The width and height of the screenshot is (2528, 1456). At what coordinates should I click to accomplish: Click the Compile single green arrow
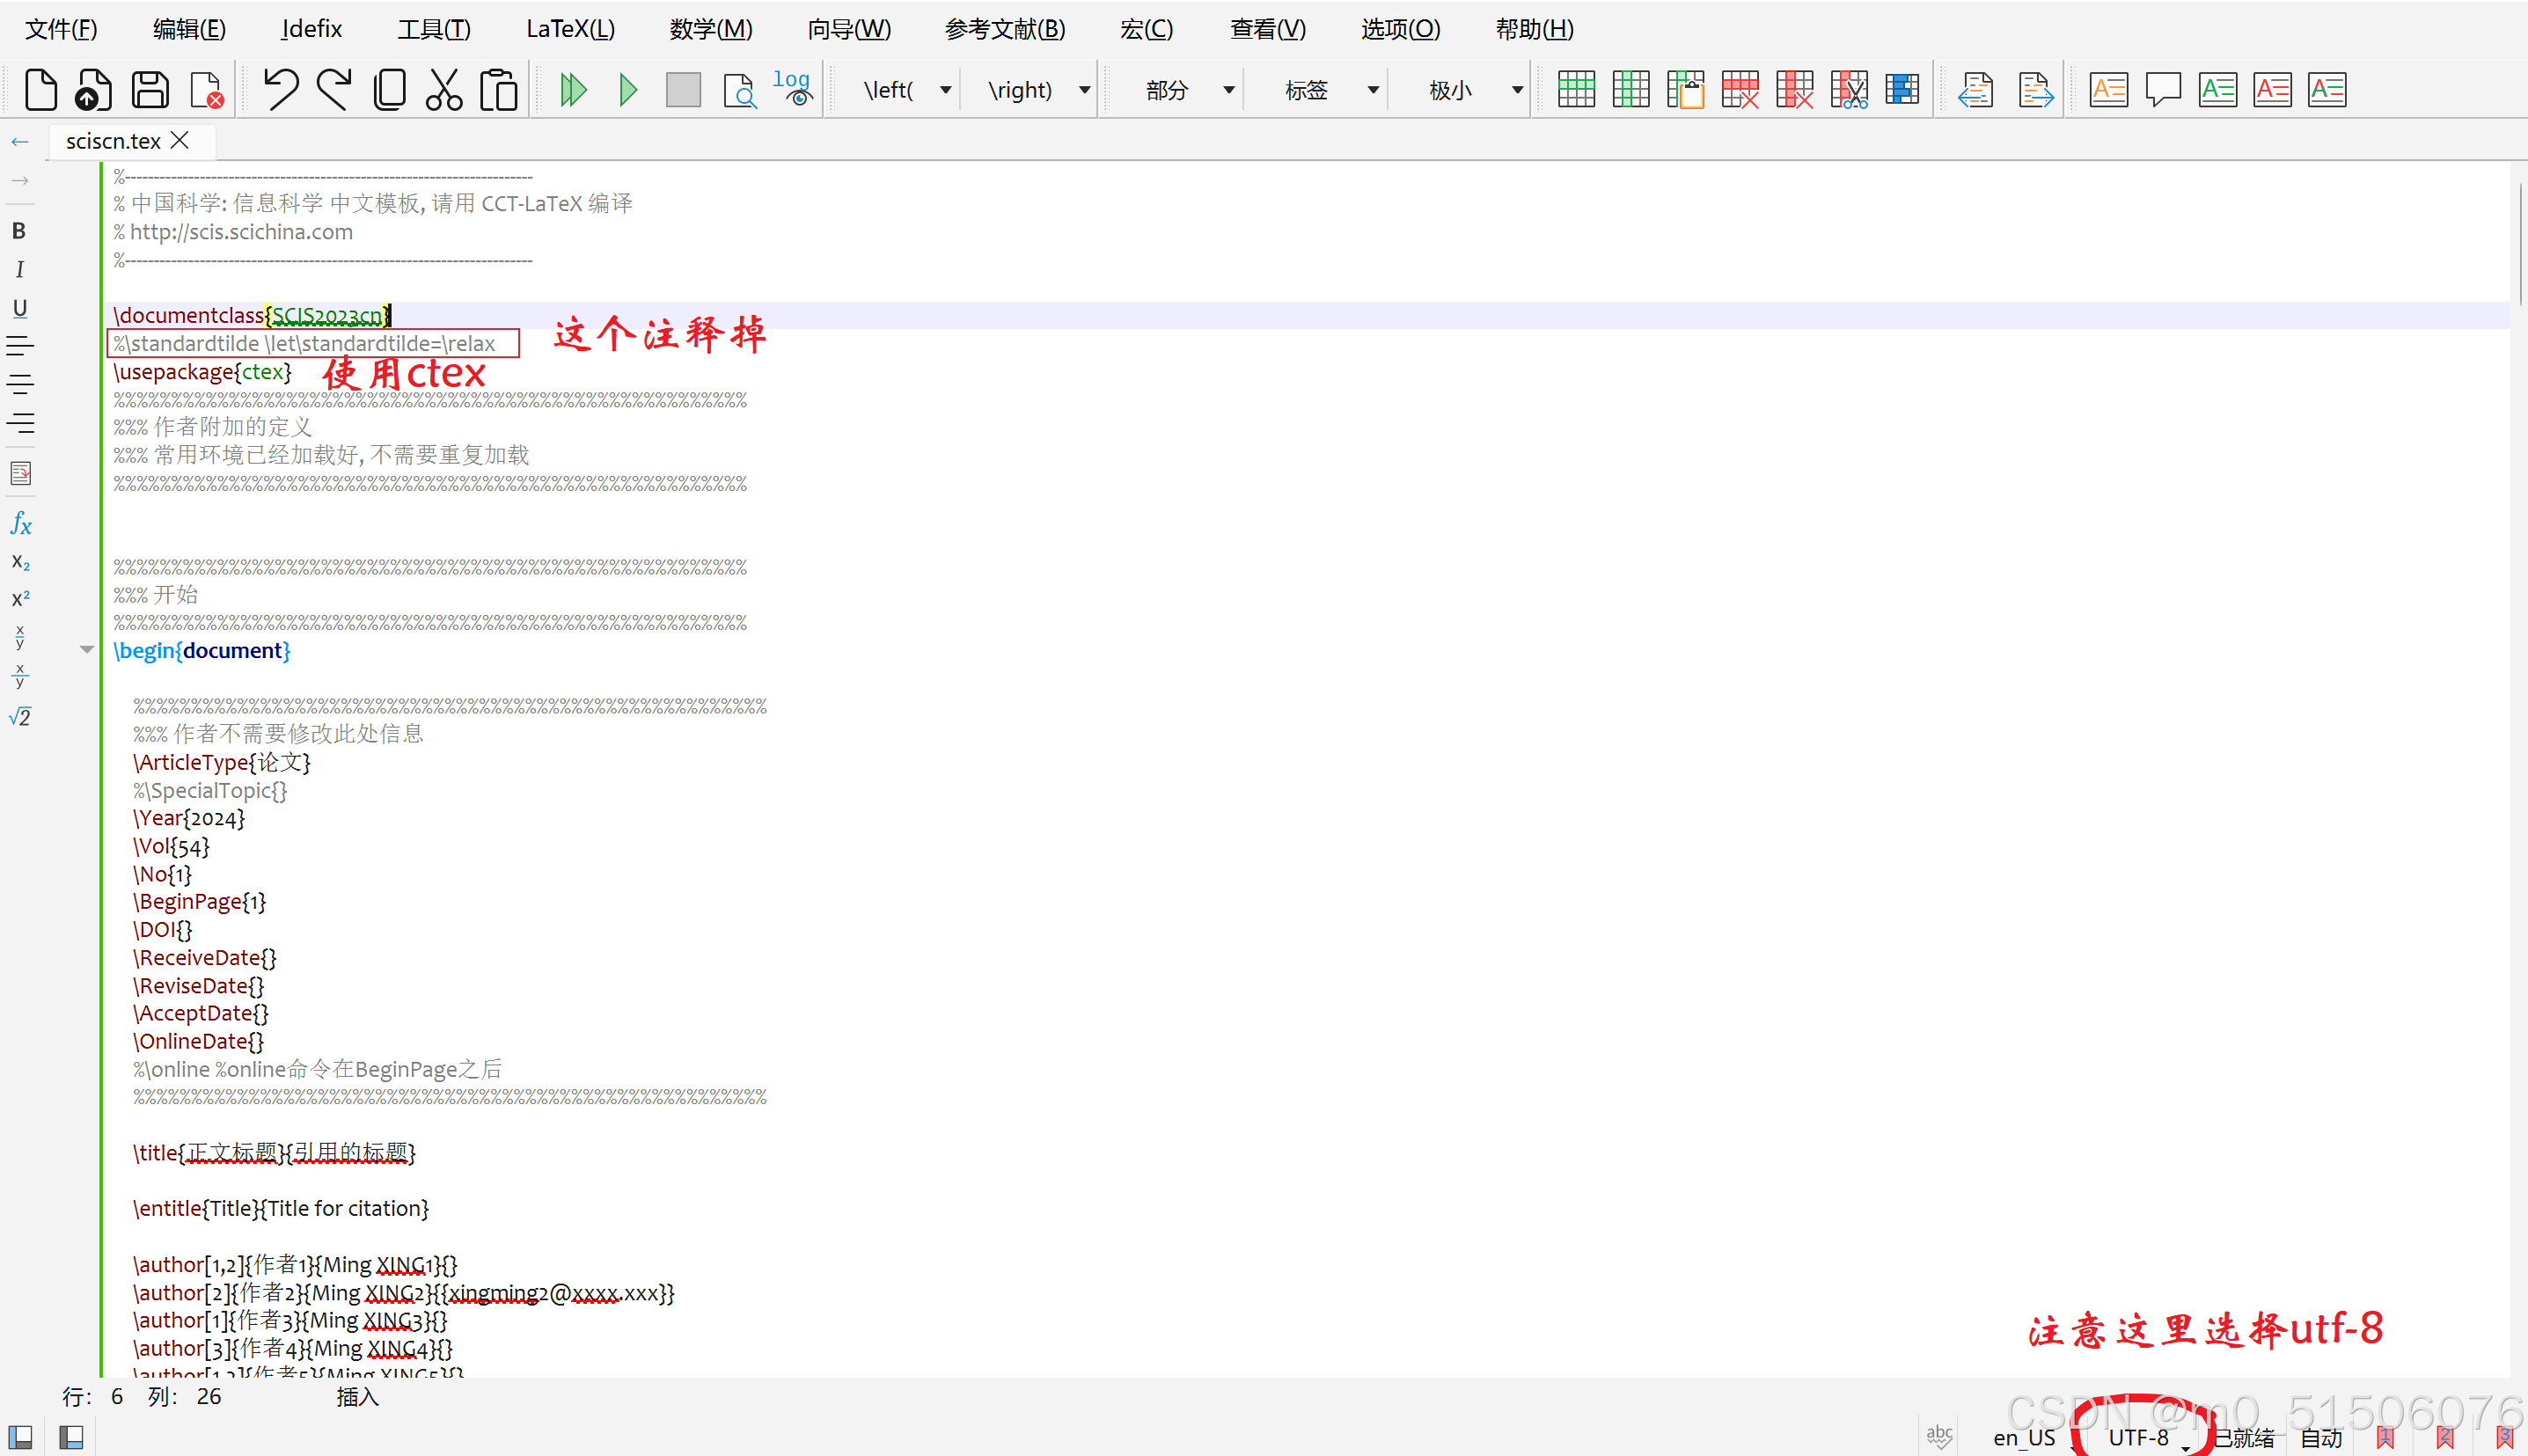coord(628,90)
